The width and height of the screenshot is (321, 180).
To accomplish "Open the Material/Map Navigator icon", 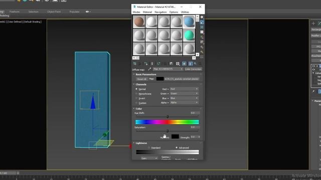I will [202, 57].
